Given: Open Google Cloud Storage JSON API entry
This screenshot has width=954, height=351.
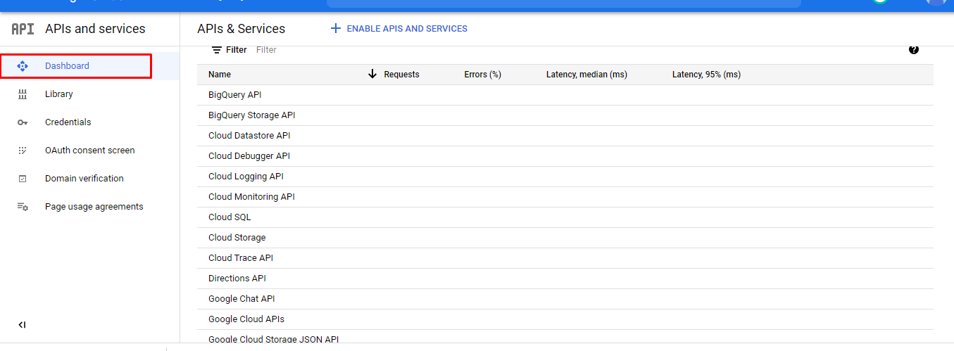Looking at the screenshot, I should point(274,339).
